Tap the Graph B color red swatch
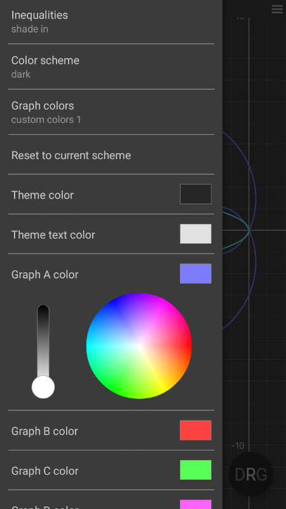 click(x=196, y=430)
